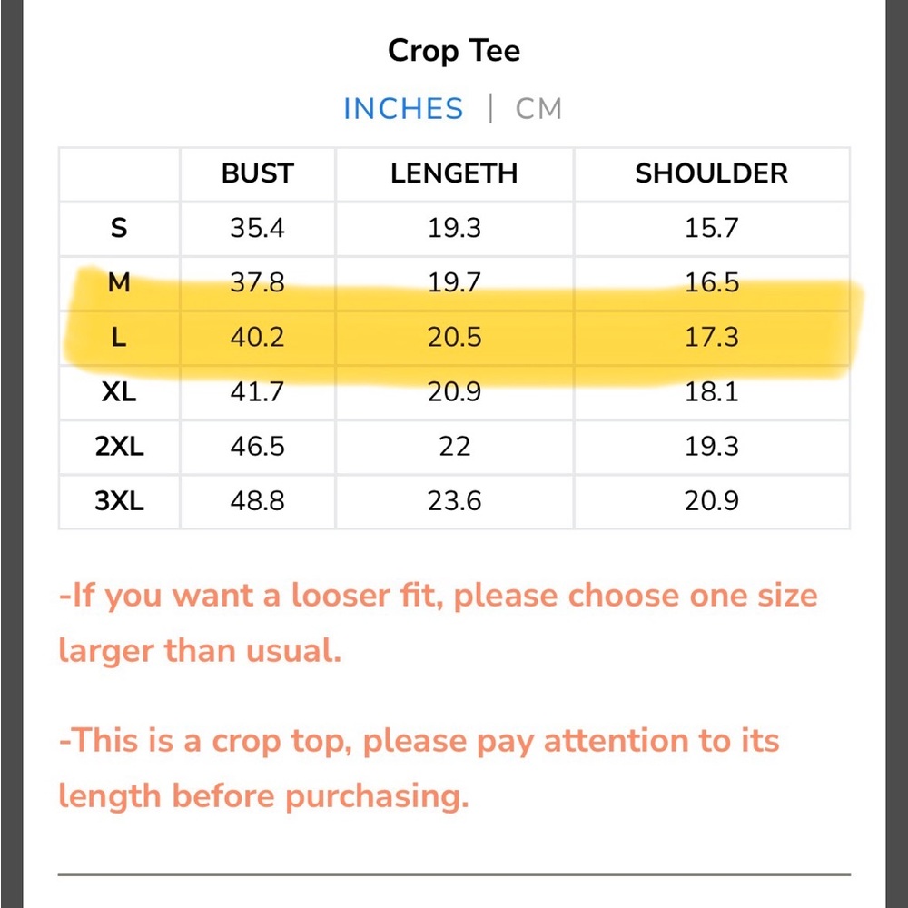Image resolution: width=908 pixels, height=908 pixels.
Task: Click the 22 length value for 2XL
Action: pyautogui.click(x=455, y=447)
